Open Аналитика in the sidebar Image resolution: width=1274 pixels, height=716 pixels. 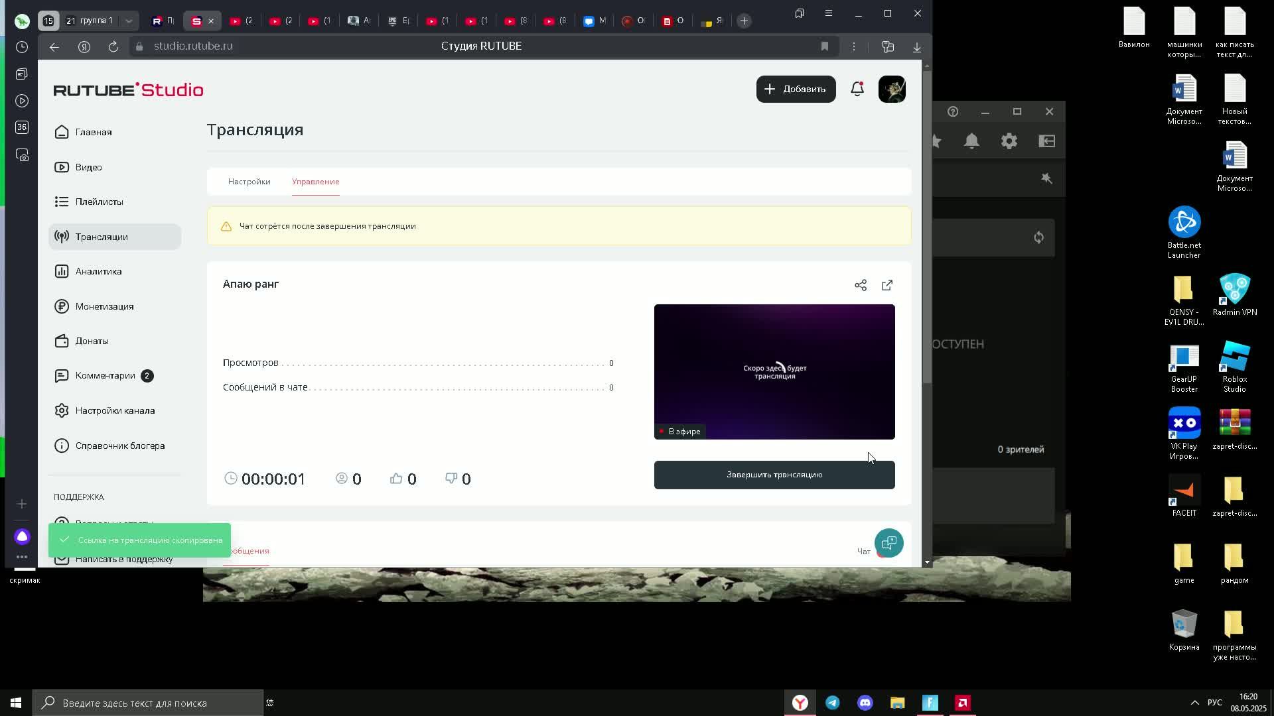pos(98,271)
